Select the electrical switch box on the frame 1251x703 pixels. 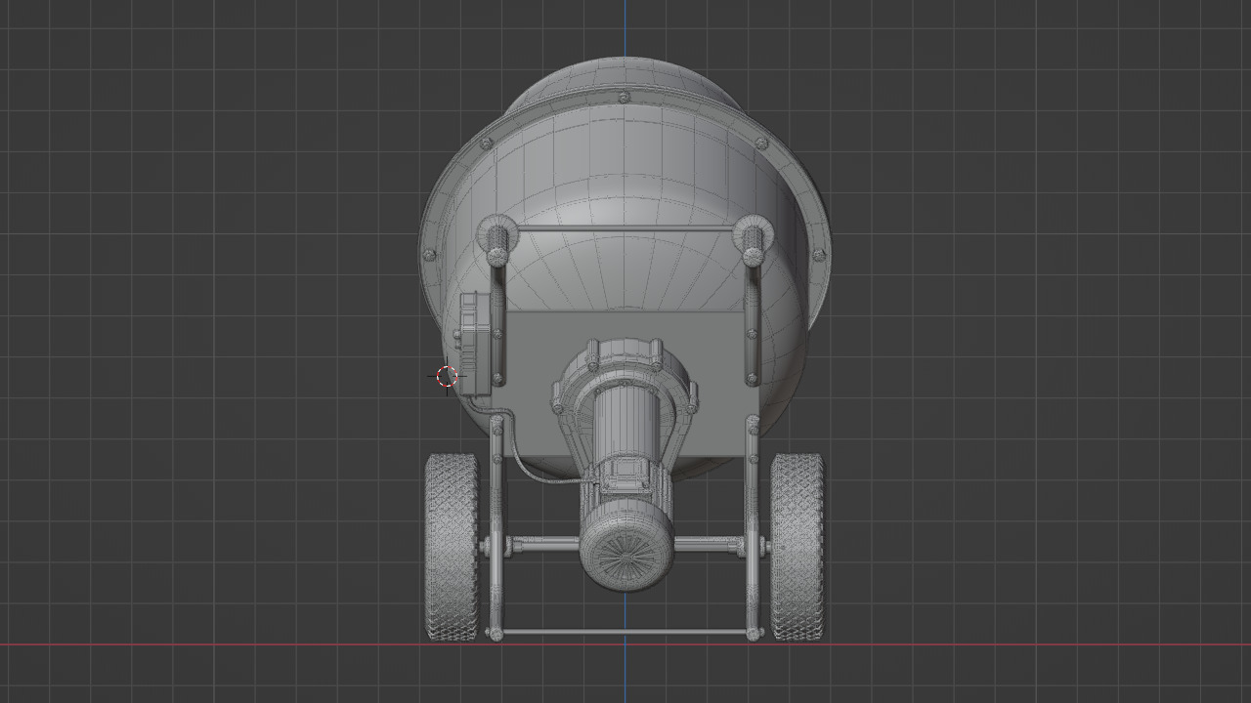pos(474,343)
